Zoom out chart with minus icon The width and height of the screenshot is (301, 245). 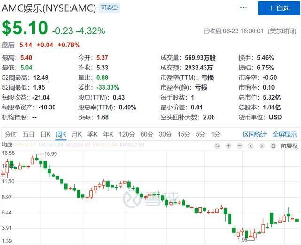239,146
